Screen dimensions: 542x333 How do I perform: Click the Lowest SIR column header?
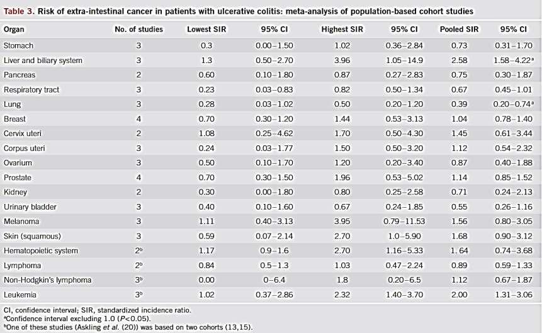pos(206,30)
